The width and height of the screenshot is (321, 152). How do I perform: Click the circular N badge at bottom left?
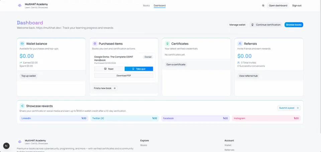(6, 146)
